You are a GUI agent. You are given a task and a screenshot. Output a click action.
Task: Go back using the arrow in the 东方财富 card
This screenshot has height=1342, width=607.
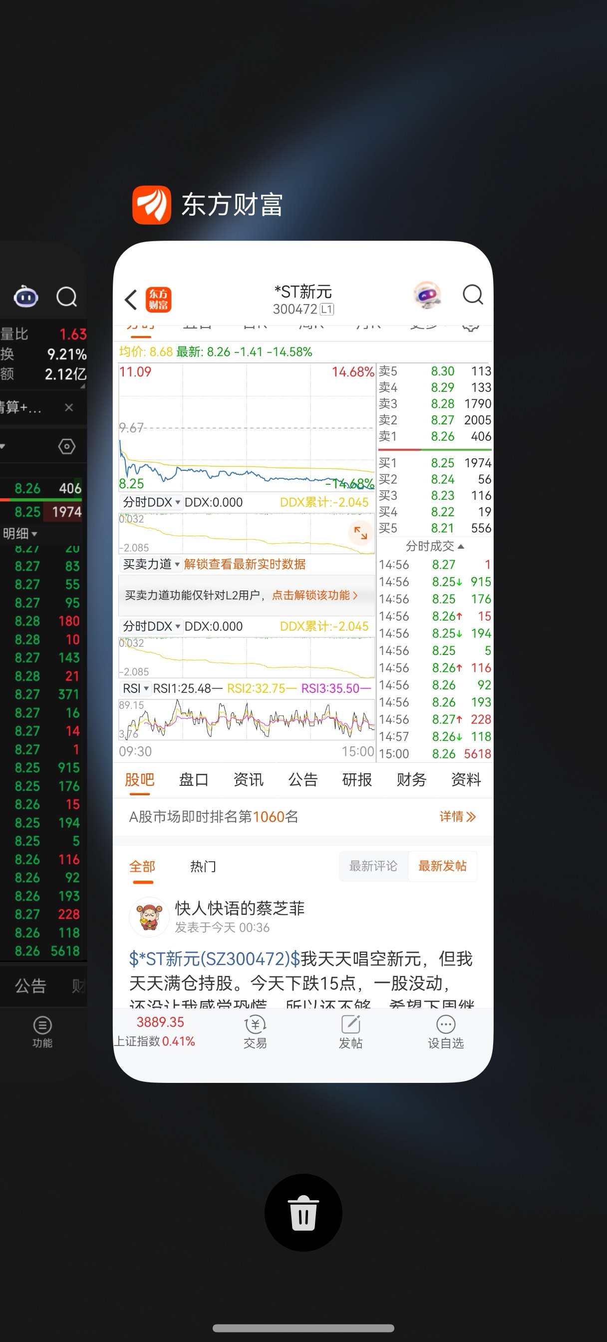[131, 300]
